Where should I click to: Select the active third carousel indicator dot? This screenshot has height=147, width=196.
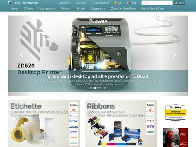point(95,88)
